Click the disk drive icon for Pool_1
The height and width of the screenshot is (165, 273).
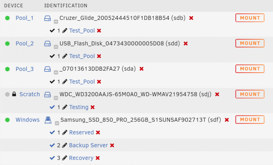click(x=47, y=18)
